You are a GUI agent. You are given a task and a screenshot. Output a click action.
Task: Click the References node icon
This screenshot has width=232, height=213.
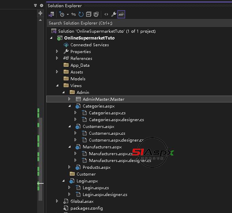(66, 58)
